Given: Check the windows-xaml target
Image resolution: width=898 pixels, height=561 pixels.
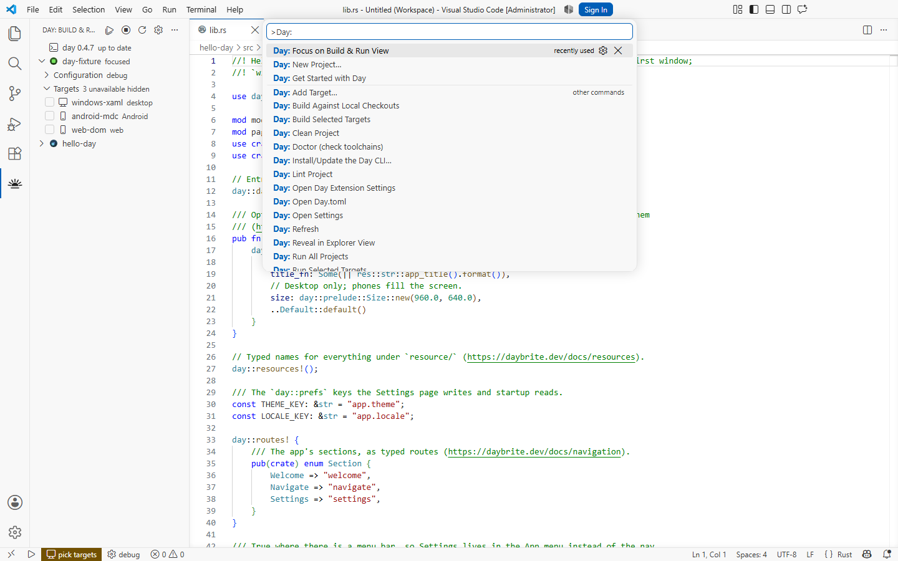Looking at the screenshot, I should tap(49, 102).
